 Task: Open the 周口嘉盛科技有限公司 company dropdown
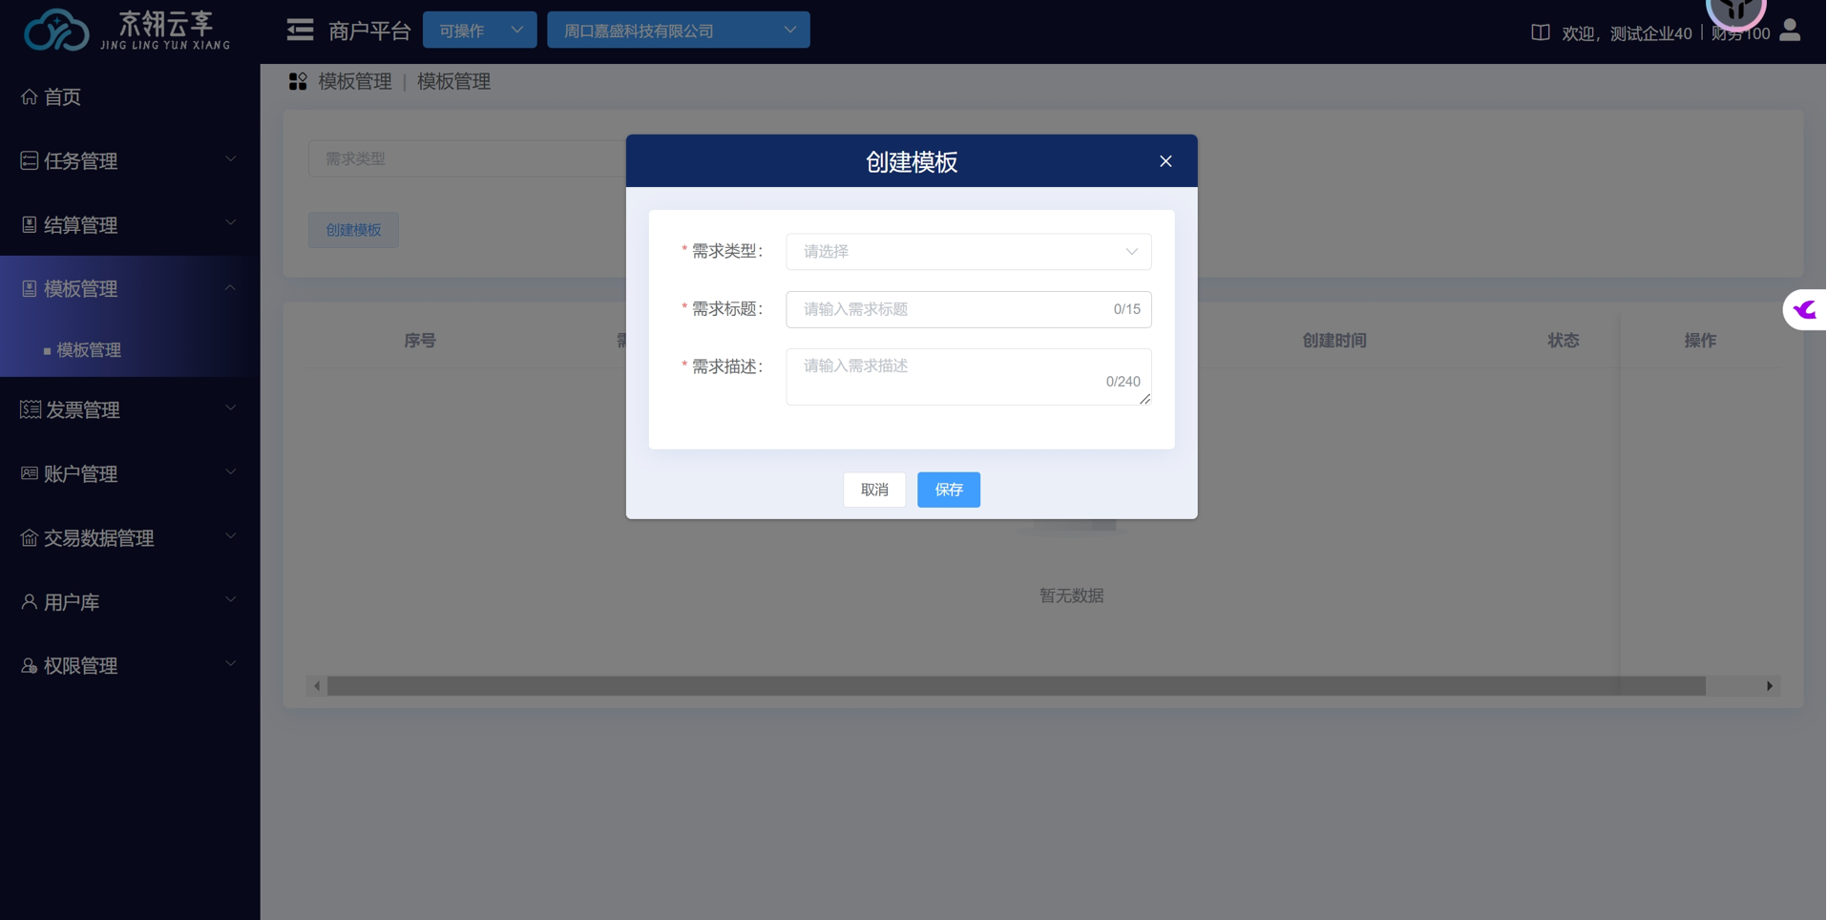pyautogui.click(x=678, y=31)
